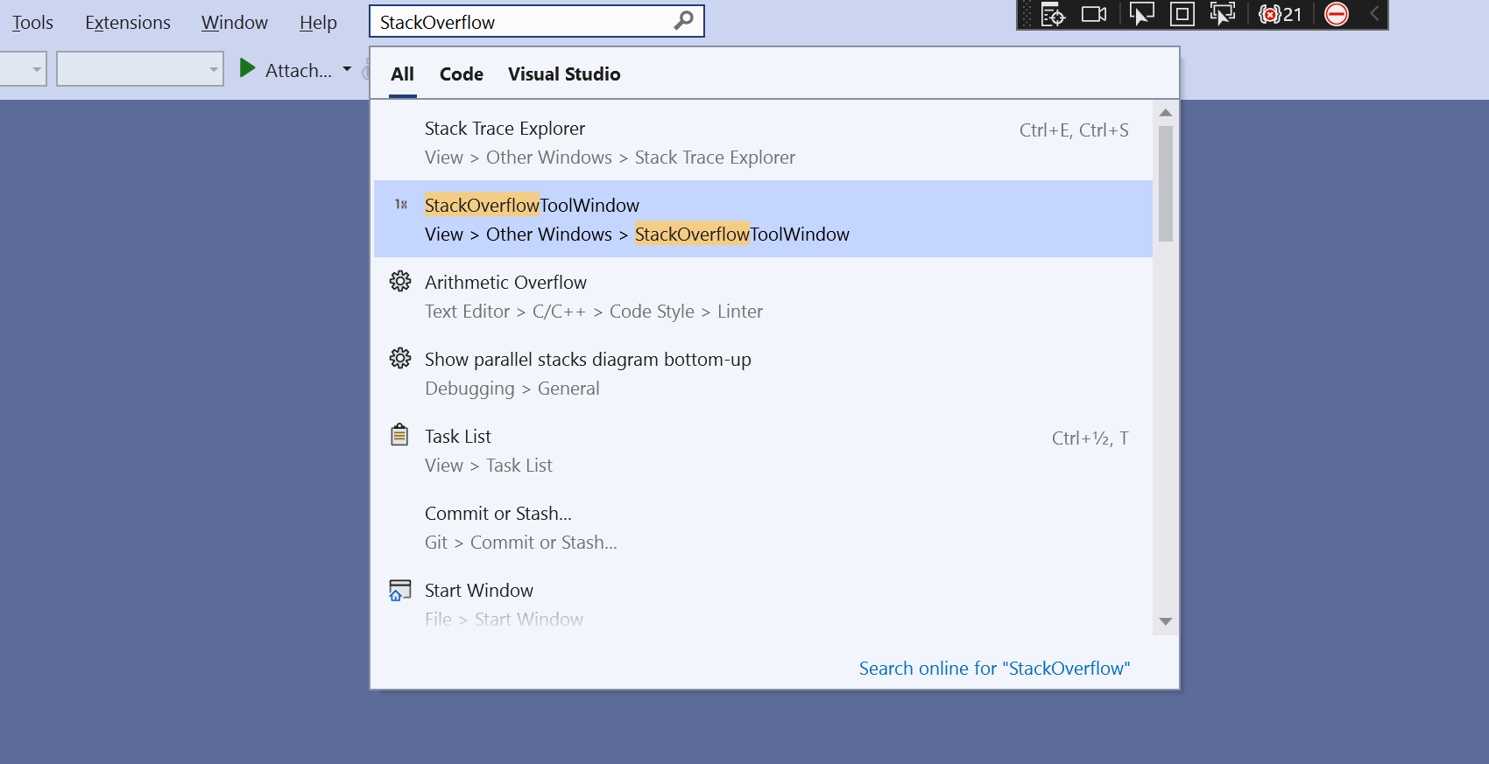
Task: Open the Attach button dropdown arrow
Action: [x=347, y=68]
